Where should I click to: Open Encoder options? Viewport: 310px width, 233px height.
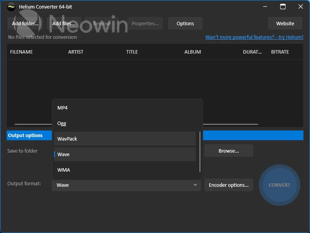[229, 185]
